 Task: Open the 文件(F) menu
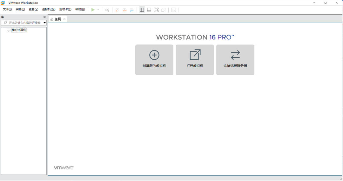7,9
